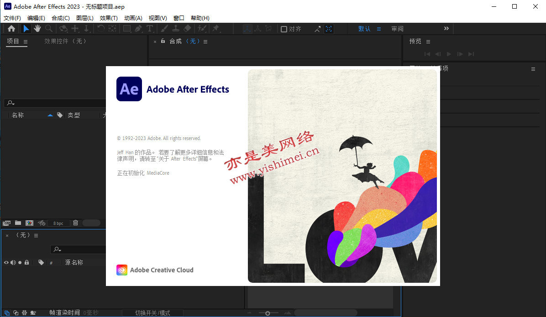Viewport: 546px width, 317px height.
Task: Toggle the snap-to-edges extension icon beside 对齐
Action: pyautogui.click(x=317, y=29)
